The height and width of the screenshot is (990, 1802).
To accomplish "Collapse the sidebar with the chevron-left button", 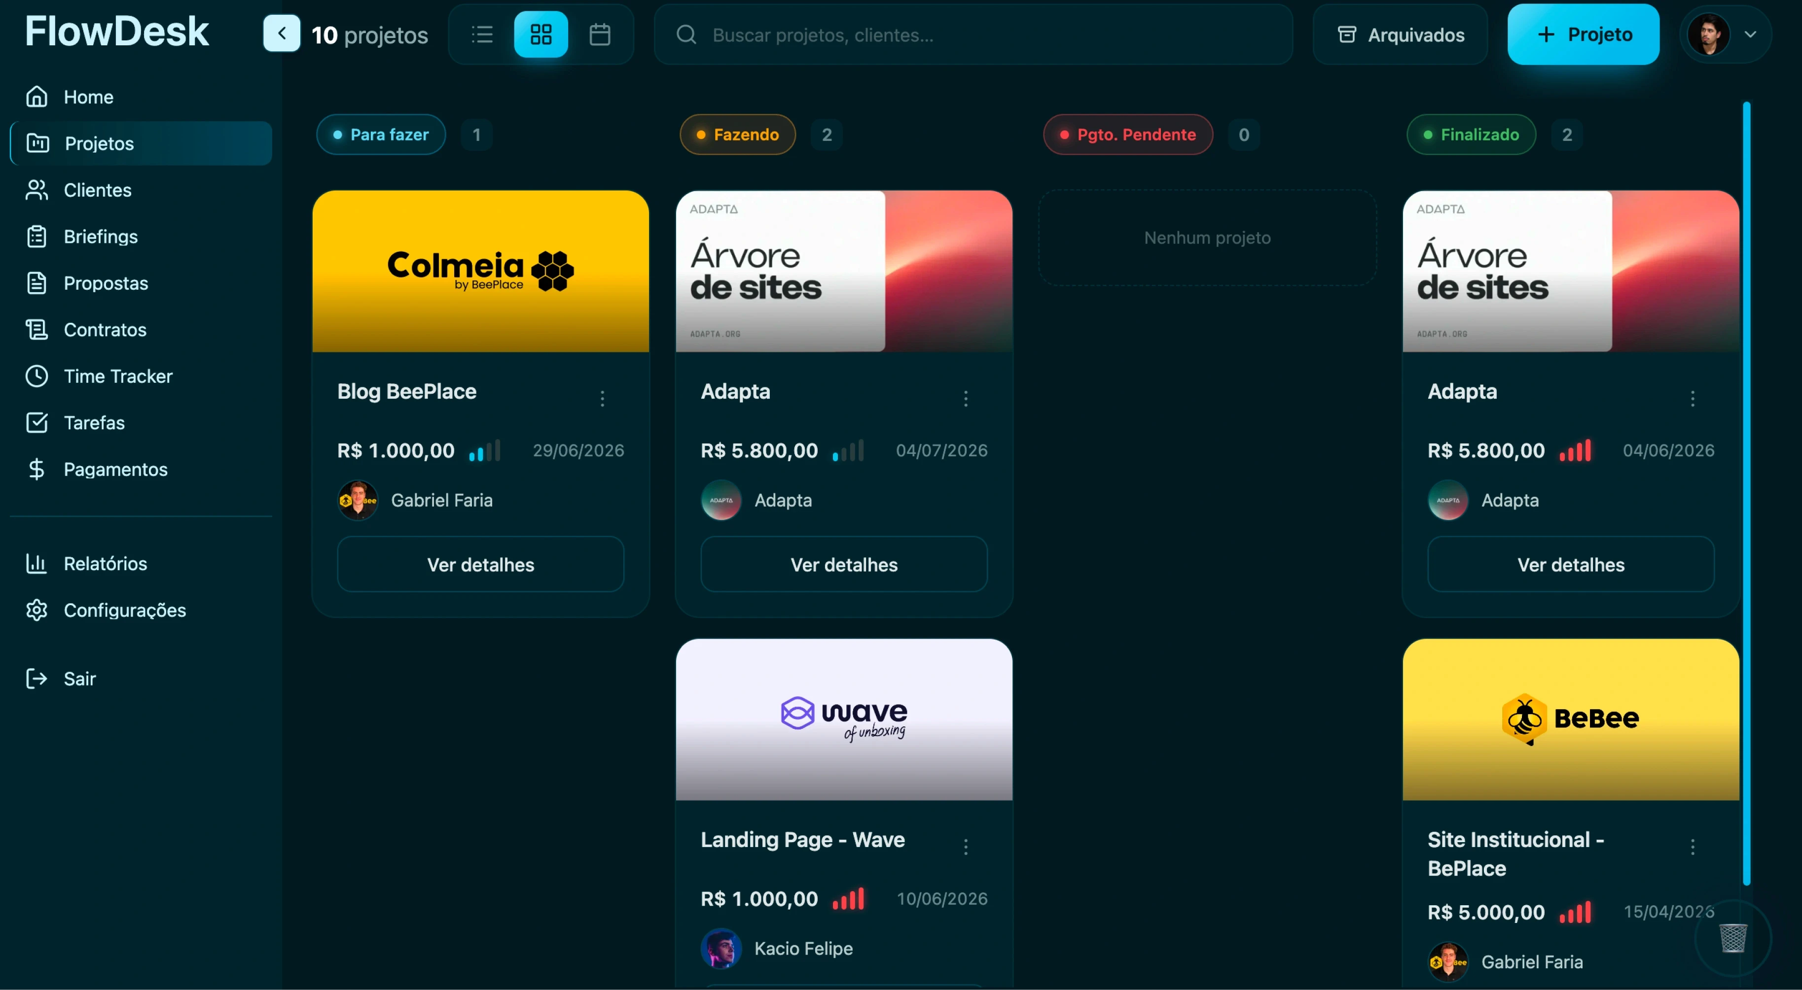I will (281, 34).
